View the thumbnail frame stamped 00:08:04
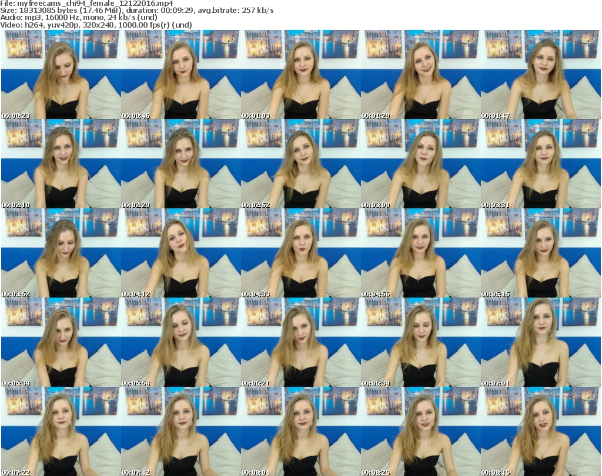Viewport: 602px width, 476px height. (300, 431)
